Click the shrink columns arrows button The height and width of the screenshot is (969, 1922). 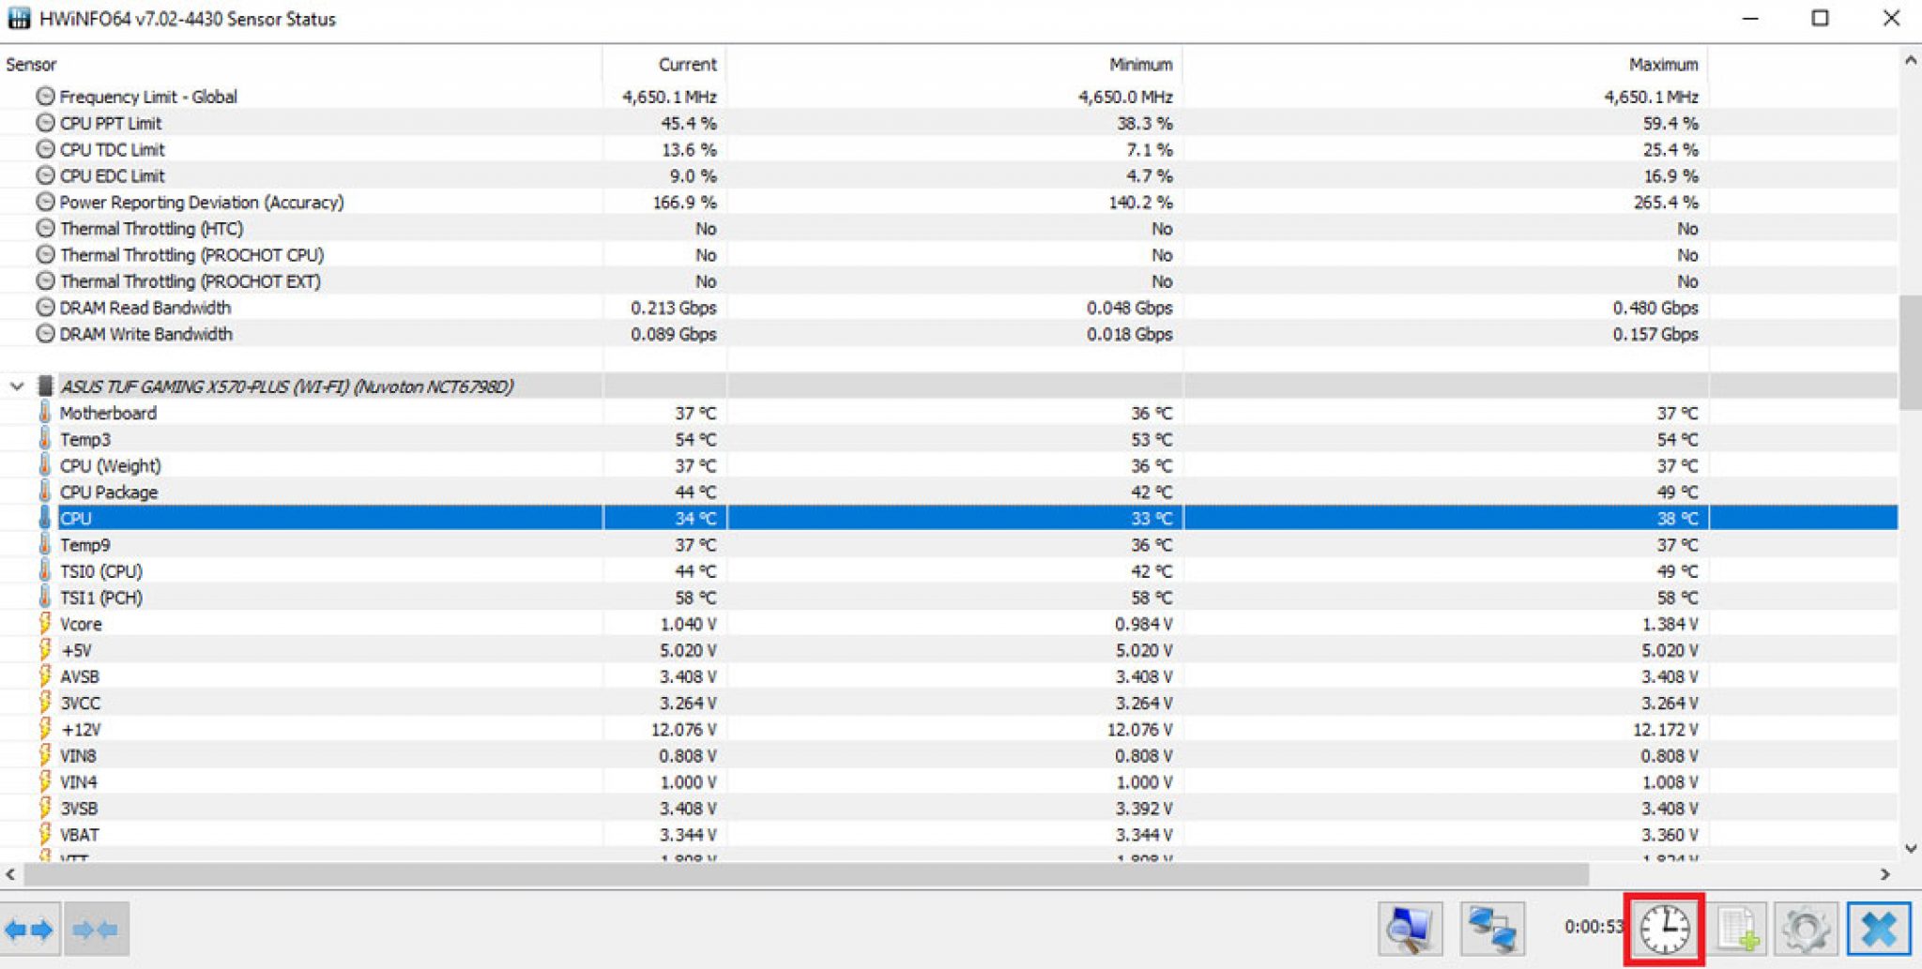[x=96, y=929]
